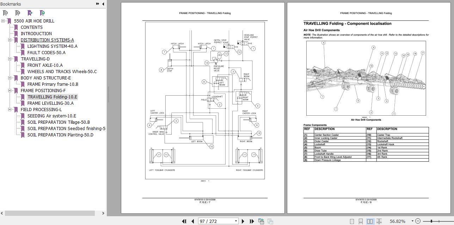Click the go to bookmark arrow icon
Screen dimensions: 454x225
[x=30, y=13]
